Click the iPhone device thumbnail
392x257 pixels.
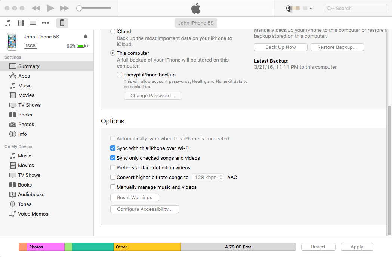pos(12,41)
